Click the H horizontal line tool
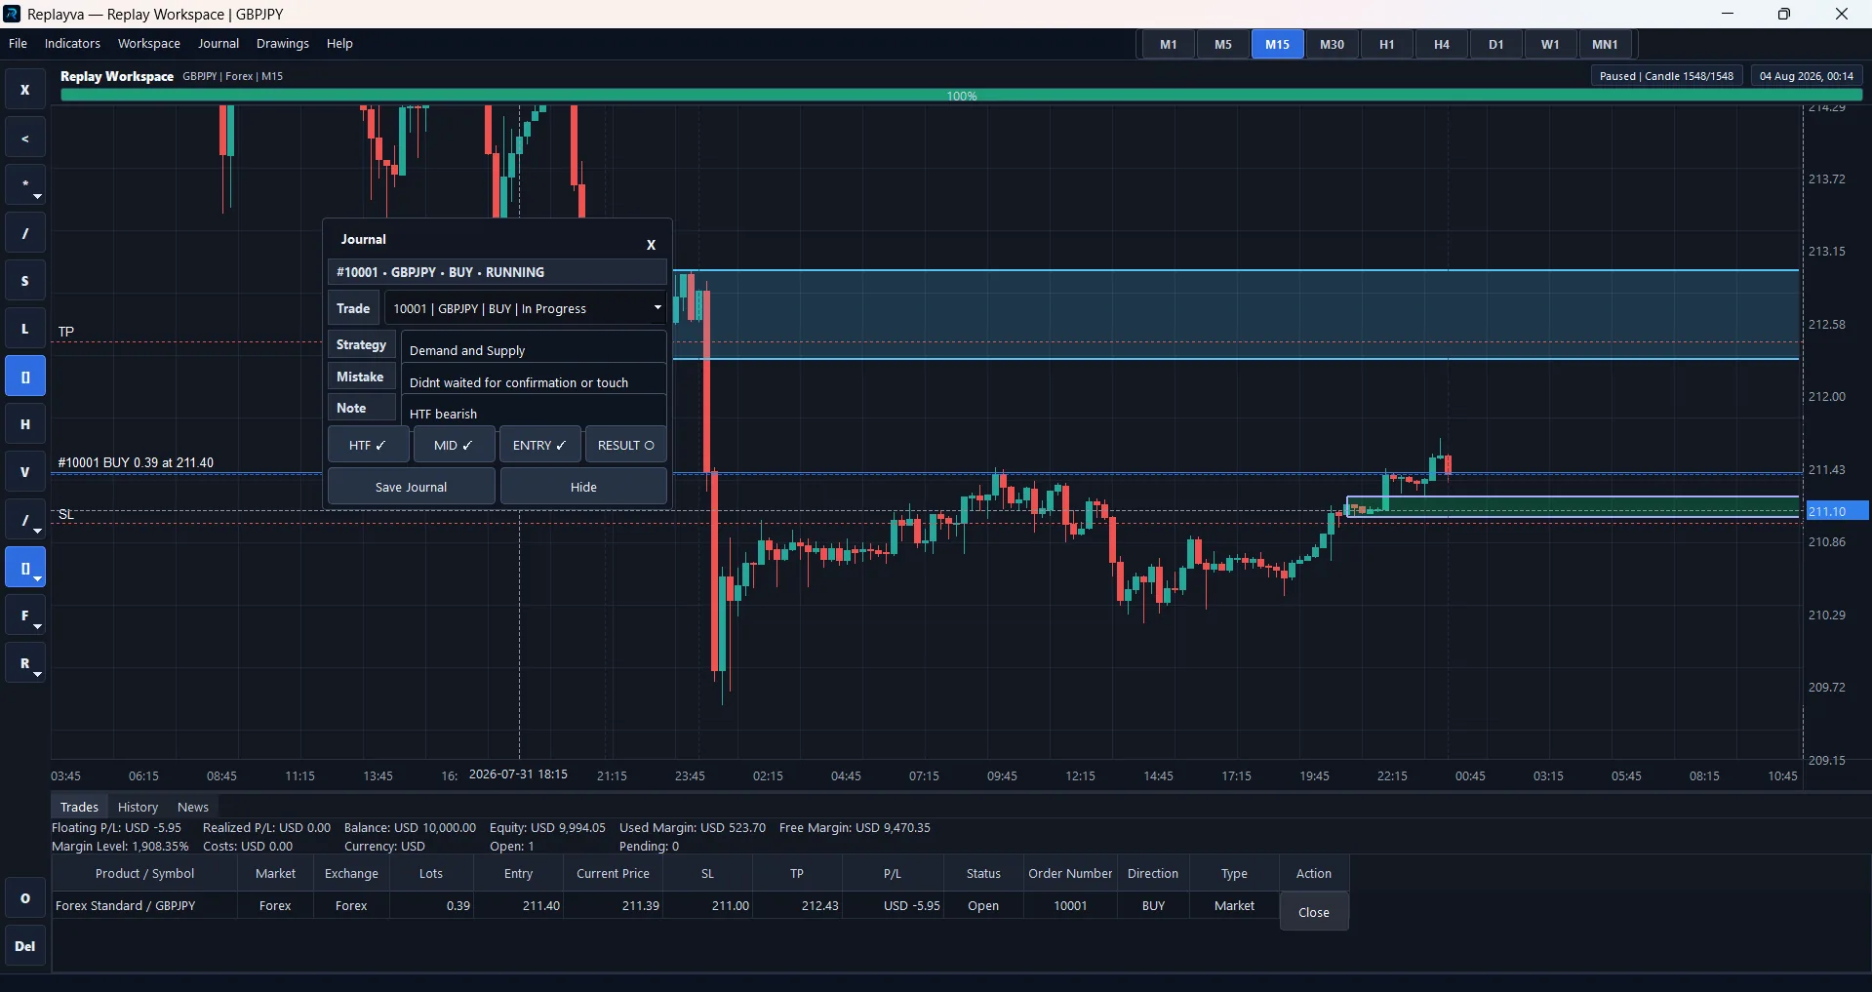Screen dimensions: 1872x992 25,424
